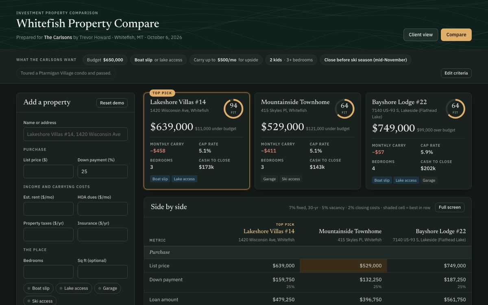Click Garage tag on Bayshore Lodge card

(x=429, y=180)
